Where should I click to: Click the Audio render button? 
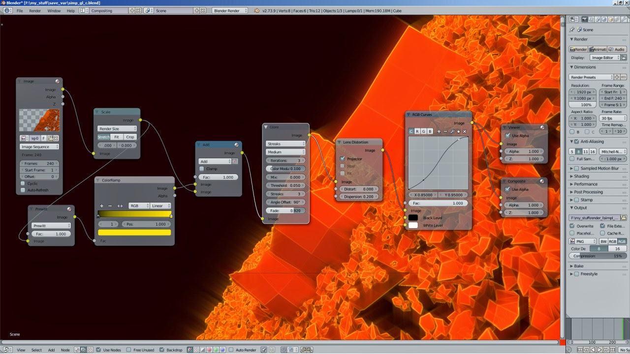tap(617, 49)
